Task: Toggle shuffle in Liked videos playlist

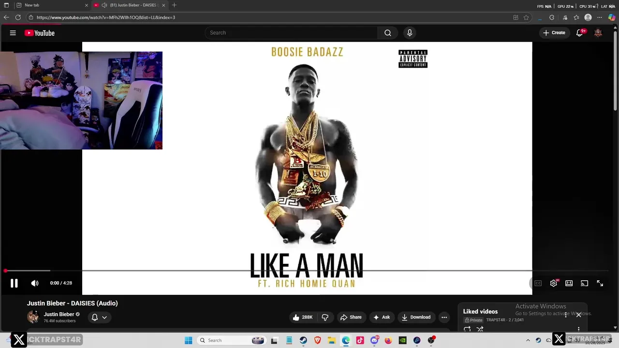Action: point(480,329)
